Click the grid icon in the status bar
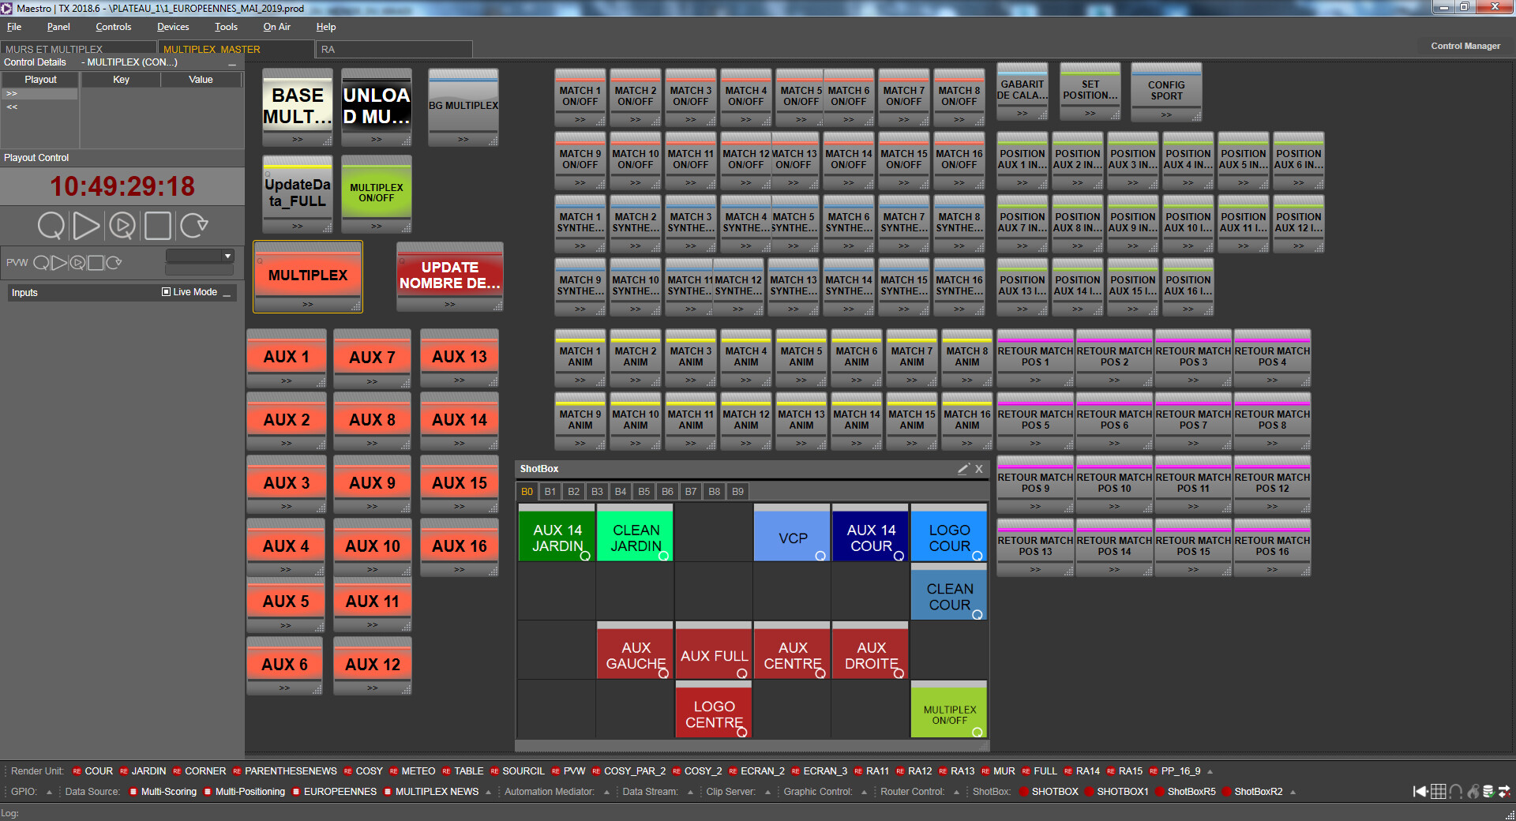 (x=1439, y=791)
